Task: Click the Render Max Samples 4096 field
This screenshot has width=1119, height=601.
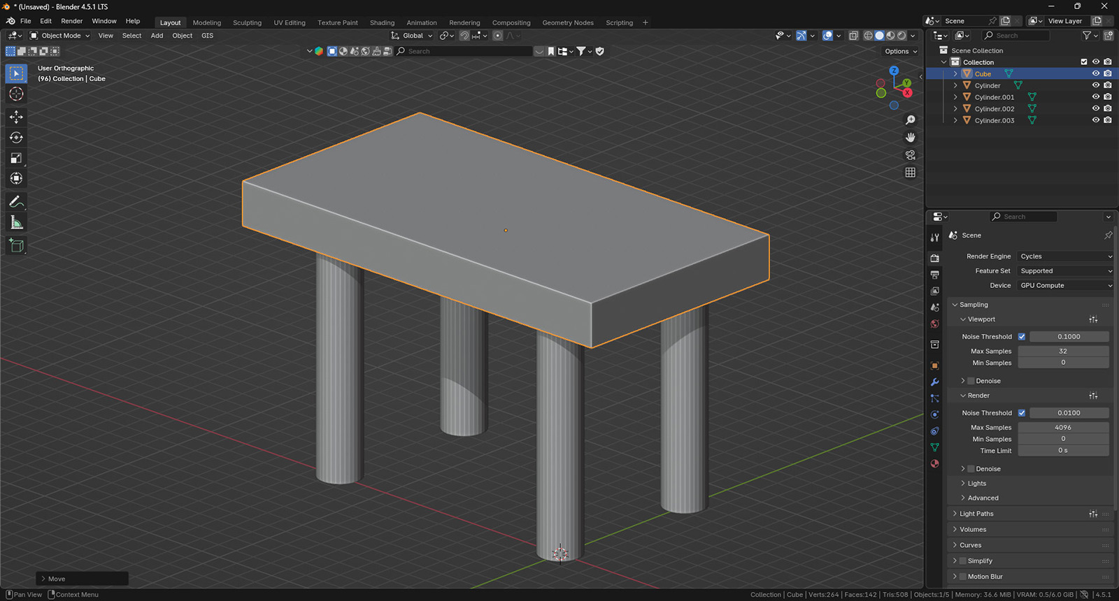Action: tap(1063, 428)
